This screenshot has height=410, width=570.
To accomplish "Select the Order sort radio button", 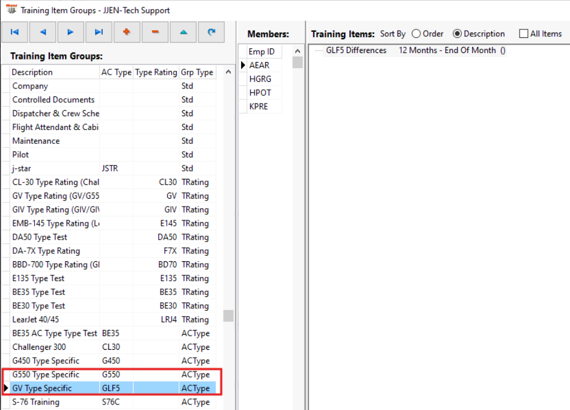I will tap(416, 34).
